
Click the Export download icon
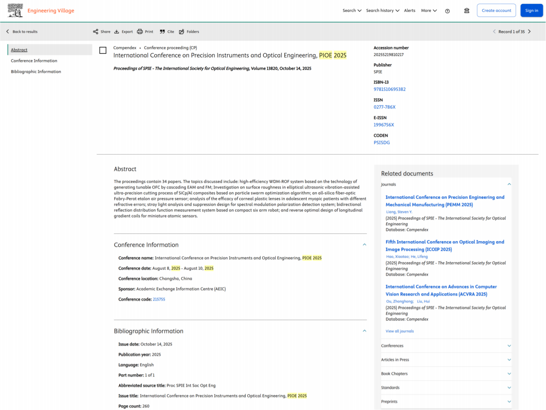click(116, 32)
